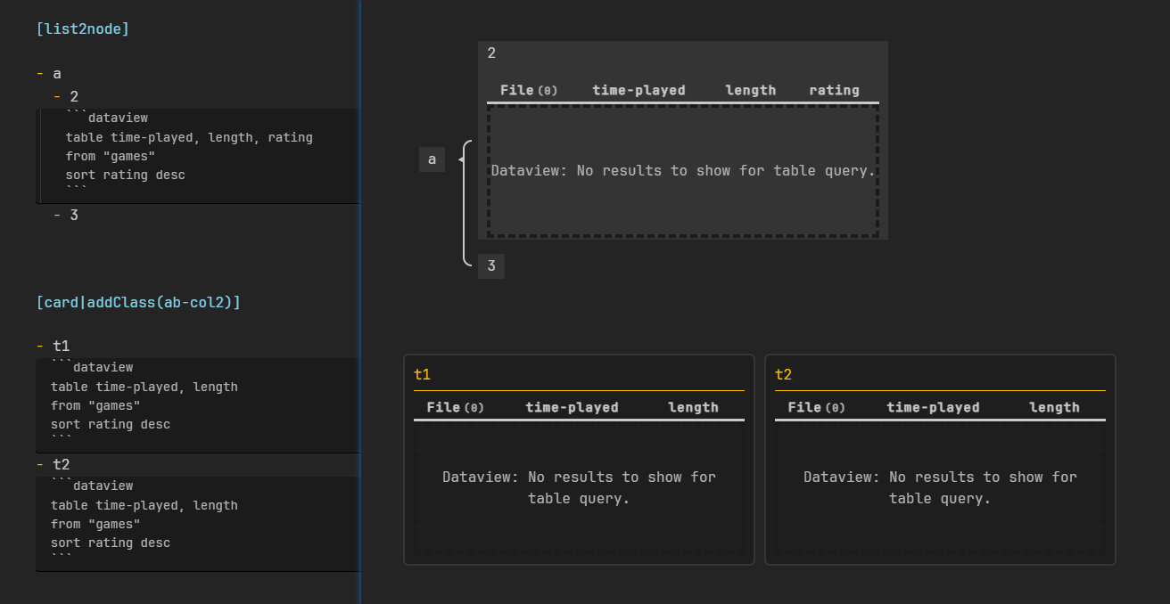Image resolution: width=1170 pixels, height=604 pixels.
Task: Select list item "3" in the editor
Action: (74, 215)
